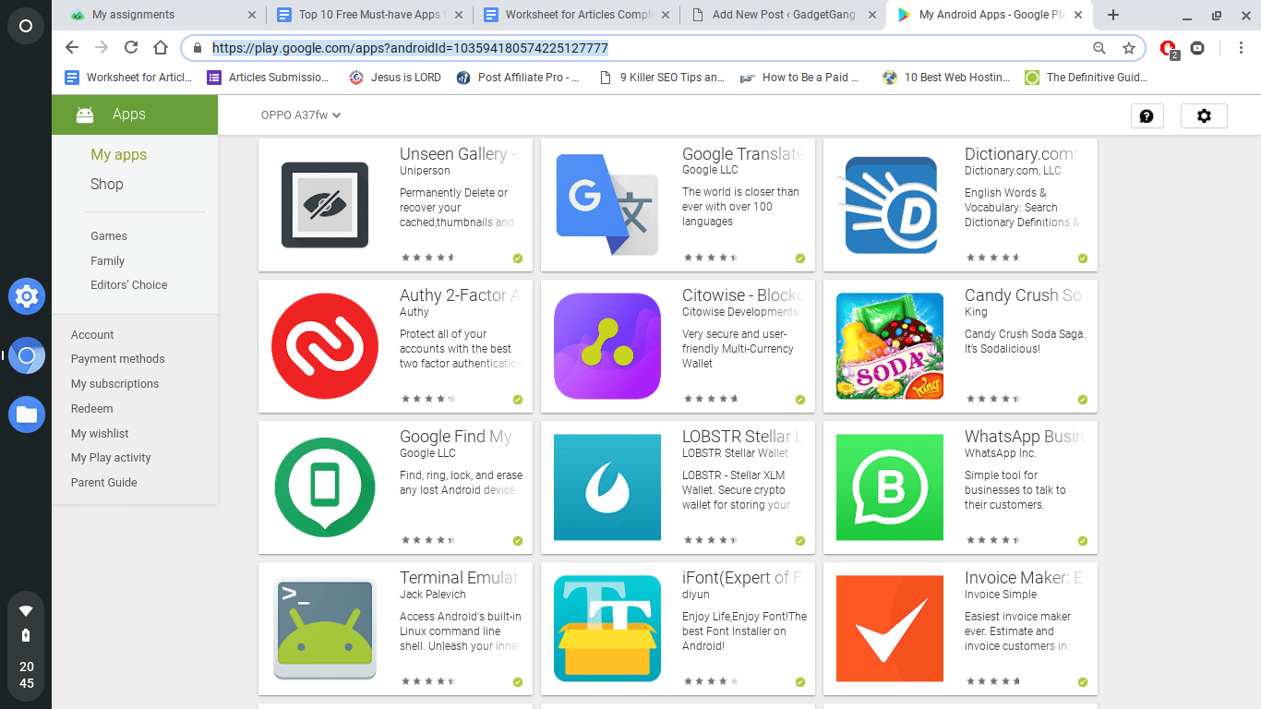Switch to My assignments tab
Screen dimensions: 1261x709
(x=161, y=15)
